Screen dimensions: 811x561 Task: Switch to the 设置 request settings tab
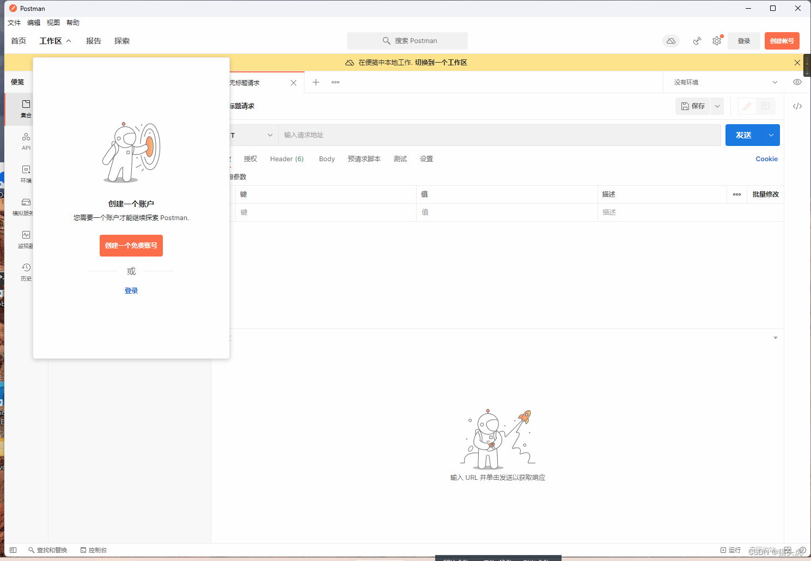pyautogui.click(x=426, y=159)
